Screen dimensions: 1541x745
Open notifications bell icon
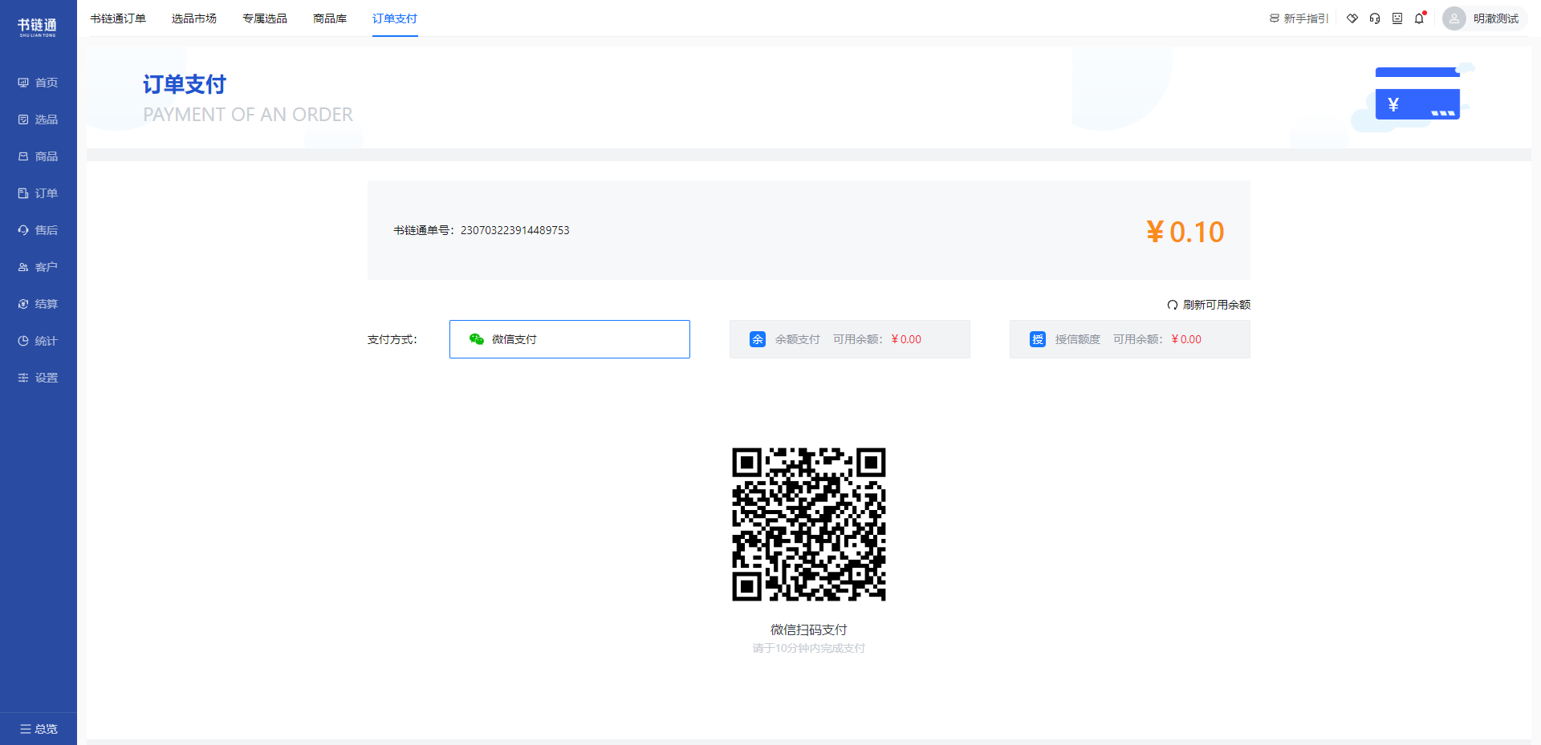point(1420,18)
